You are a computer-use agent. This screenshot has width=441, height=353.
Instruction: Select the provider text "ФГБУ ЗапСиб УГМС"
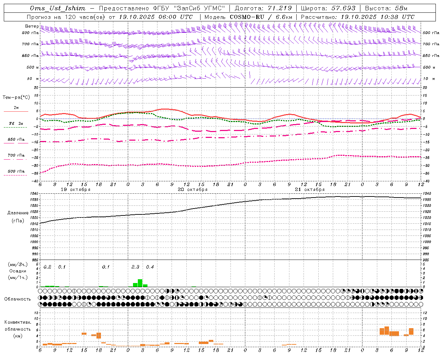pos(189,8)
